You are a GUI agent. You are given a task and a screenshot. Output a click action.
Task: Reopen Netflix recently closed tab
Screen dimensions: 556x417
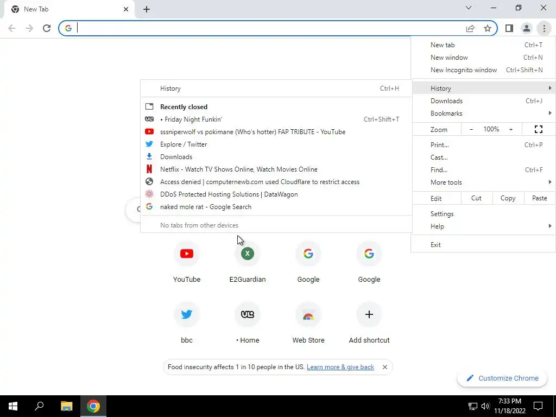pyautogui.click(x=276, y=169)
